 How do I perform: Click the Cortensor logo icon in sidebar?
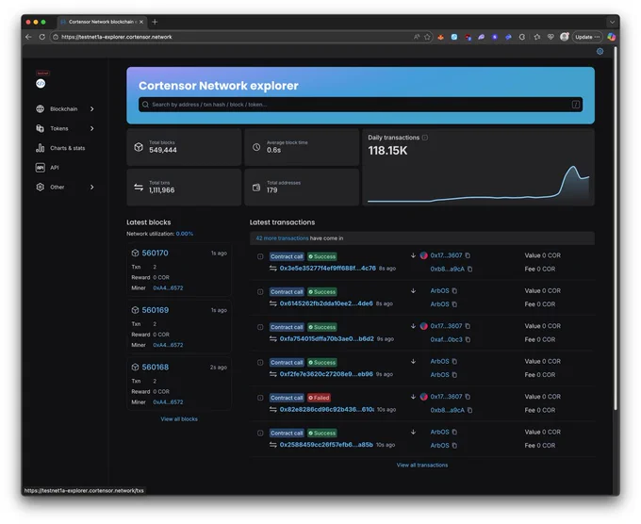pos(41,83)
